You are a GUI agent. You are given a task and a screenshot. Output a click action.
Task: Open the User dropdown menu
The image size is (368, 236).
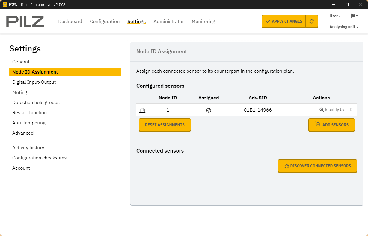[335, 16]
